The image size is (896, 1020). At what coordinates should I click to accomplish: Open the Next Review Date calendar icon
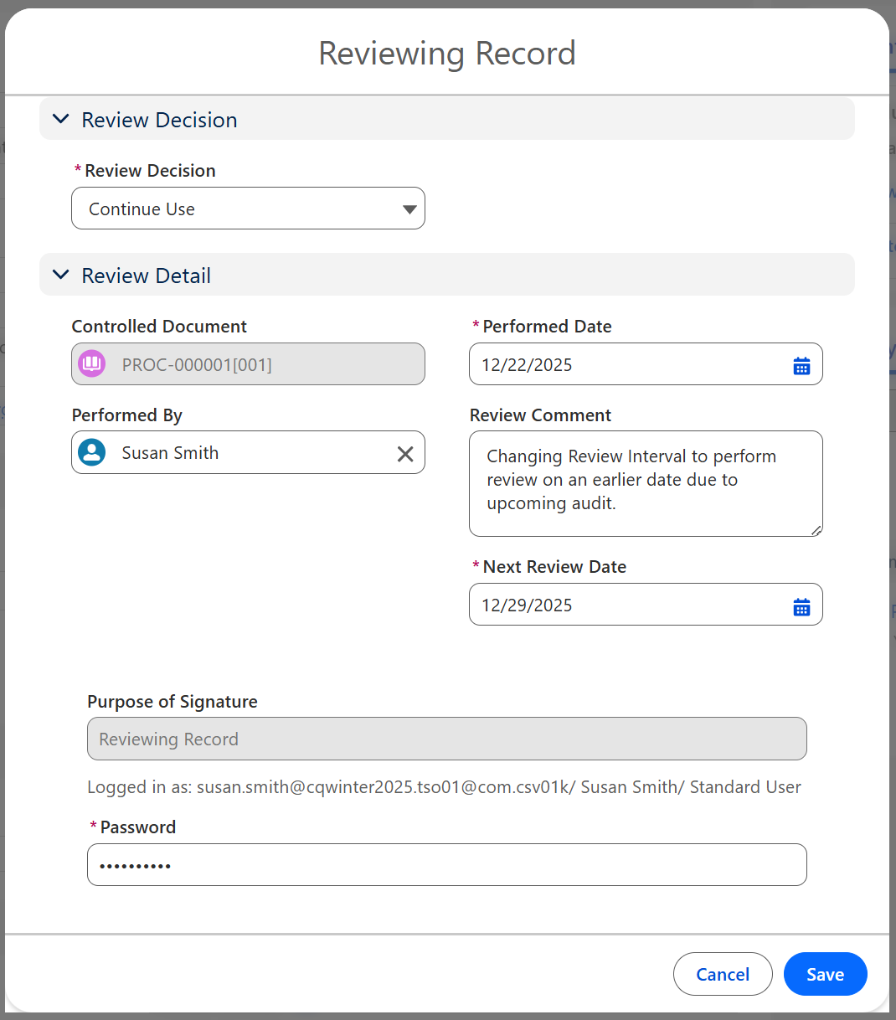(801, 605)
